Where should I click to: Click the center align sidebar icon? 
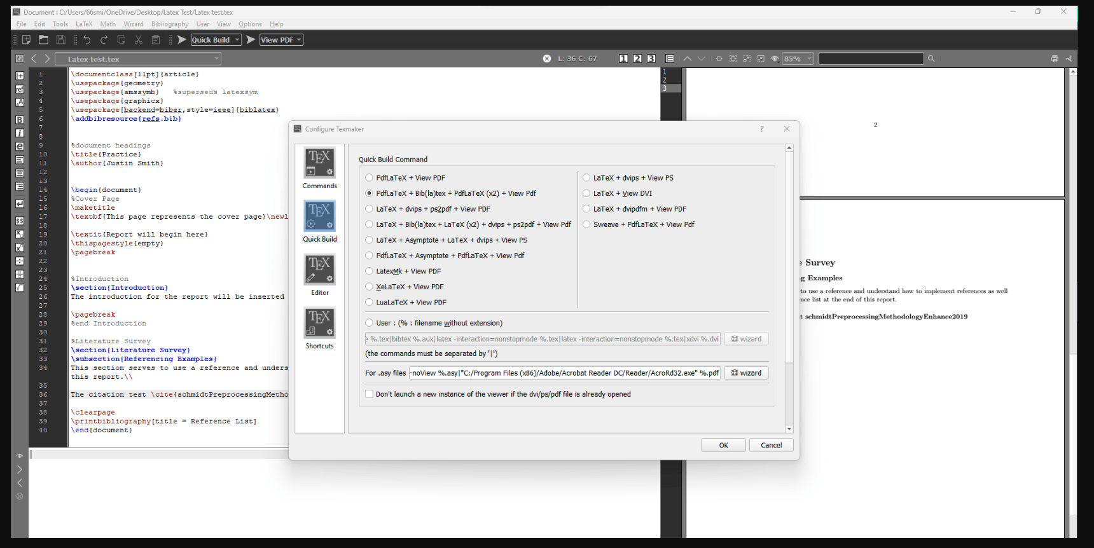pos(20,173)
